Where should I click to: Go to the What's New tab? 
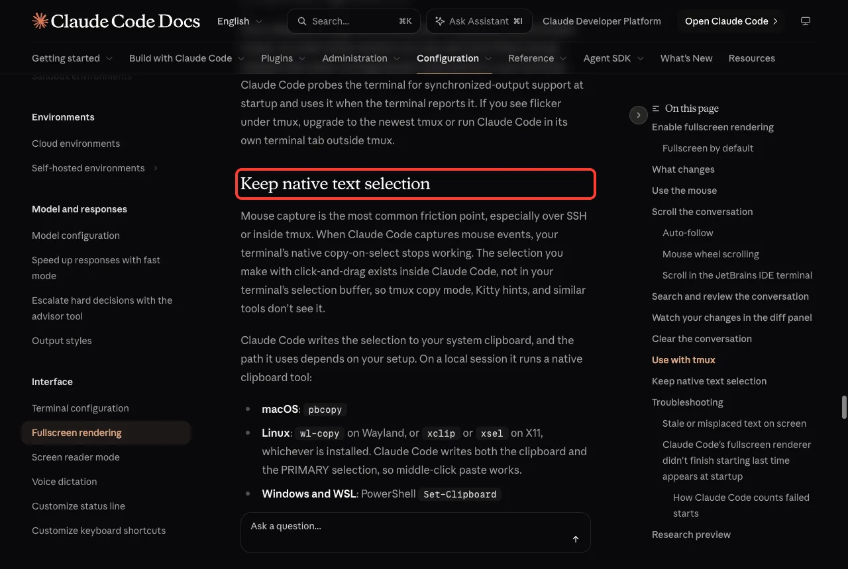pyautogui.click(x=686, y=58)
